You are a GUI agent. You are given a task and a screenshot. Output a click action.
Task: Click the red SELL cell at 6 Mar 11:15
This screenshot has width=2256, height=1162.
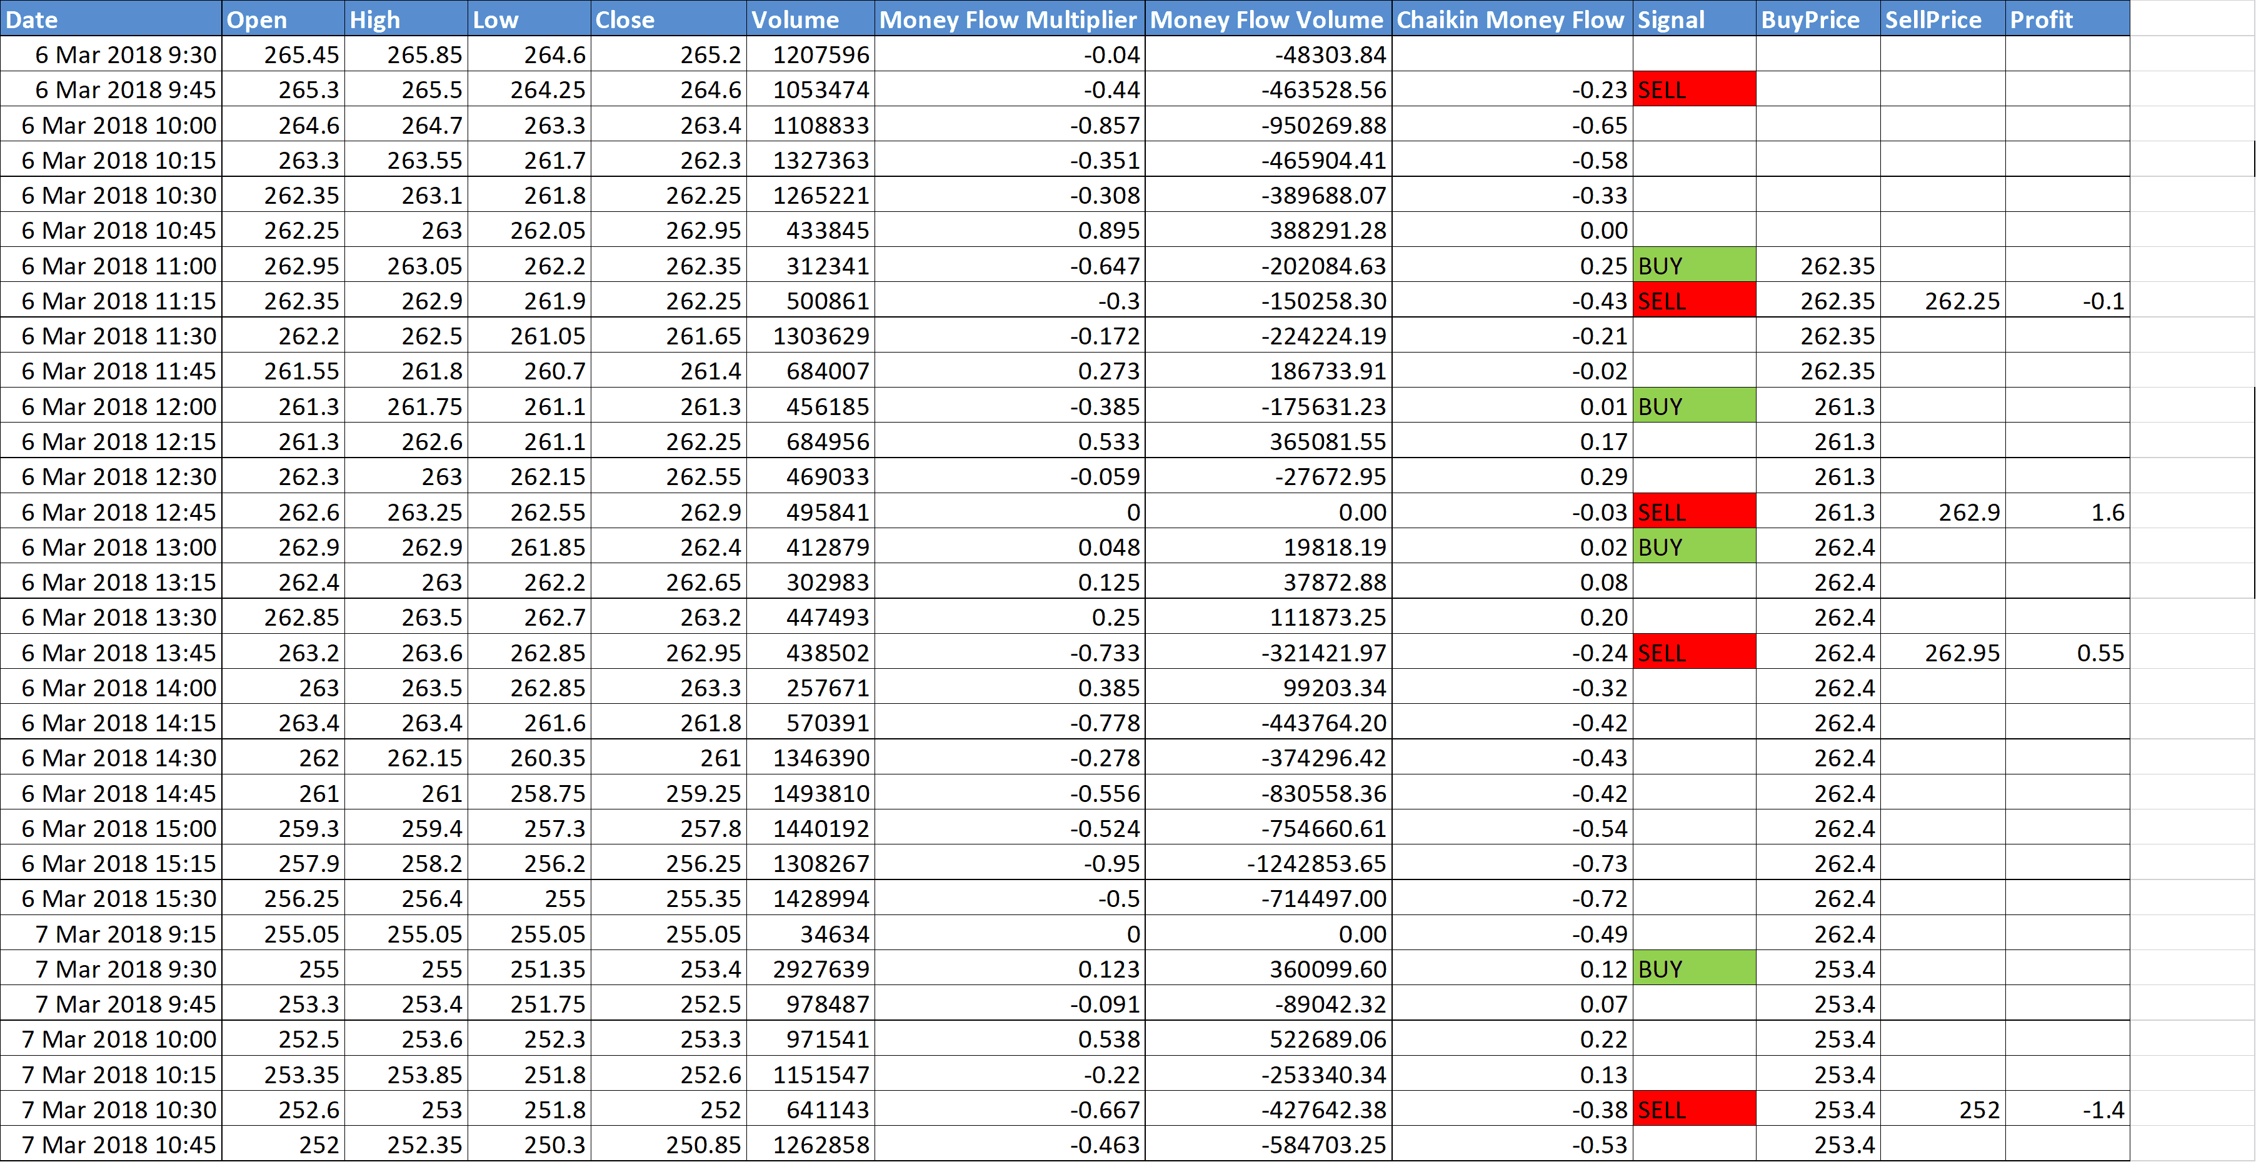tap(1695, 301)
